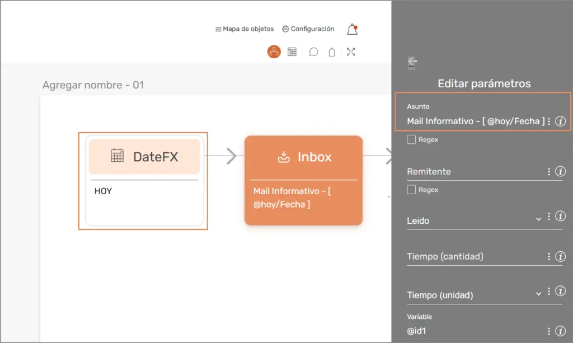
Task: Switch to the flow diagram view icon
Action: click(x=274, y=52)
